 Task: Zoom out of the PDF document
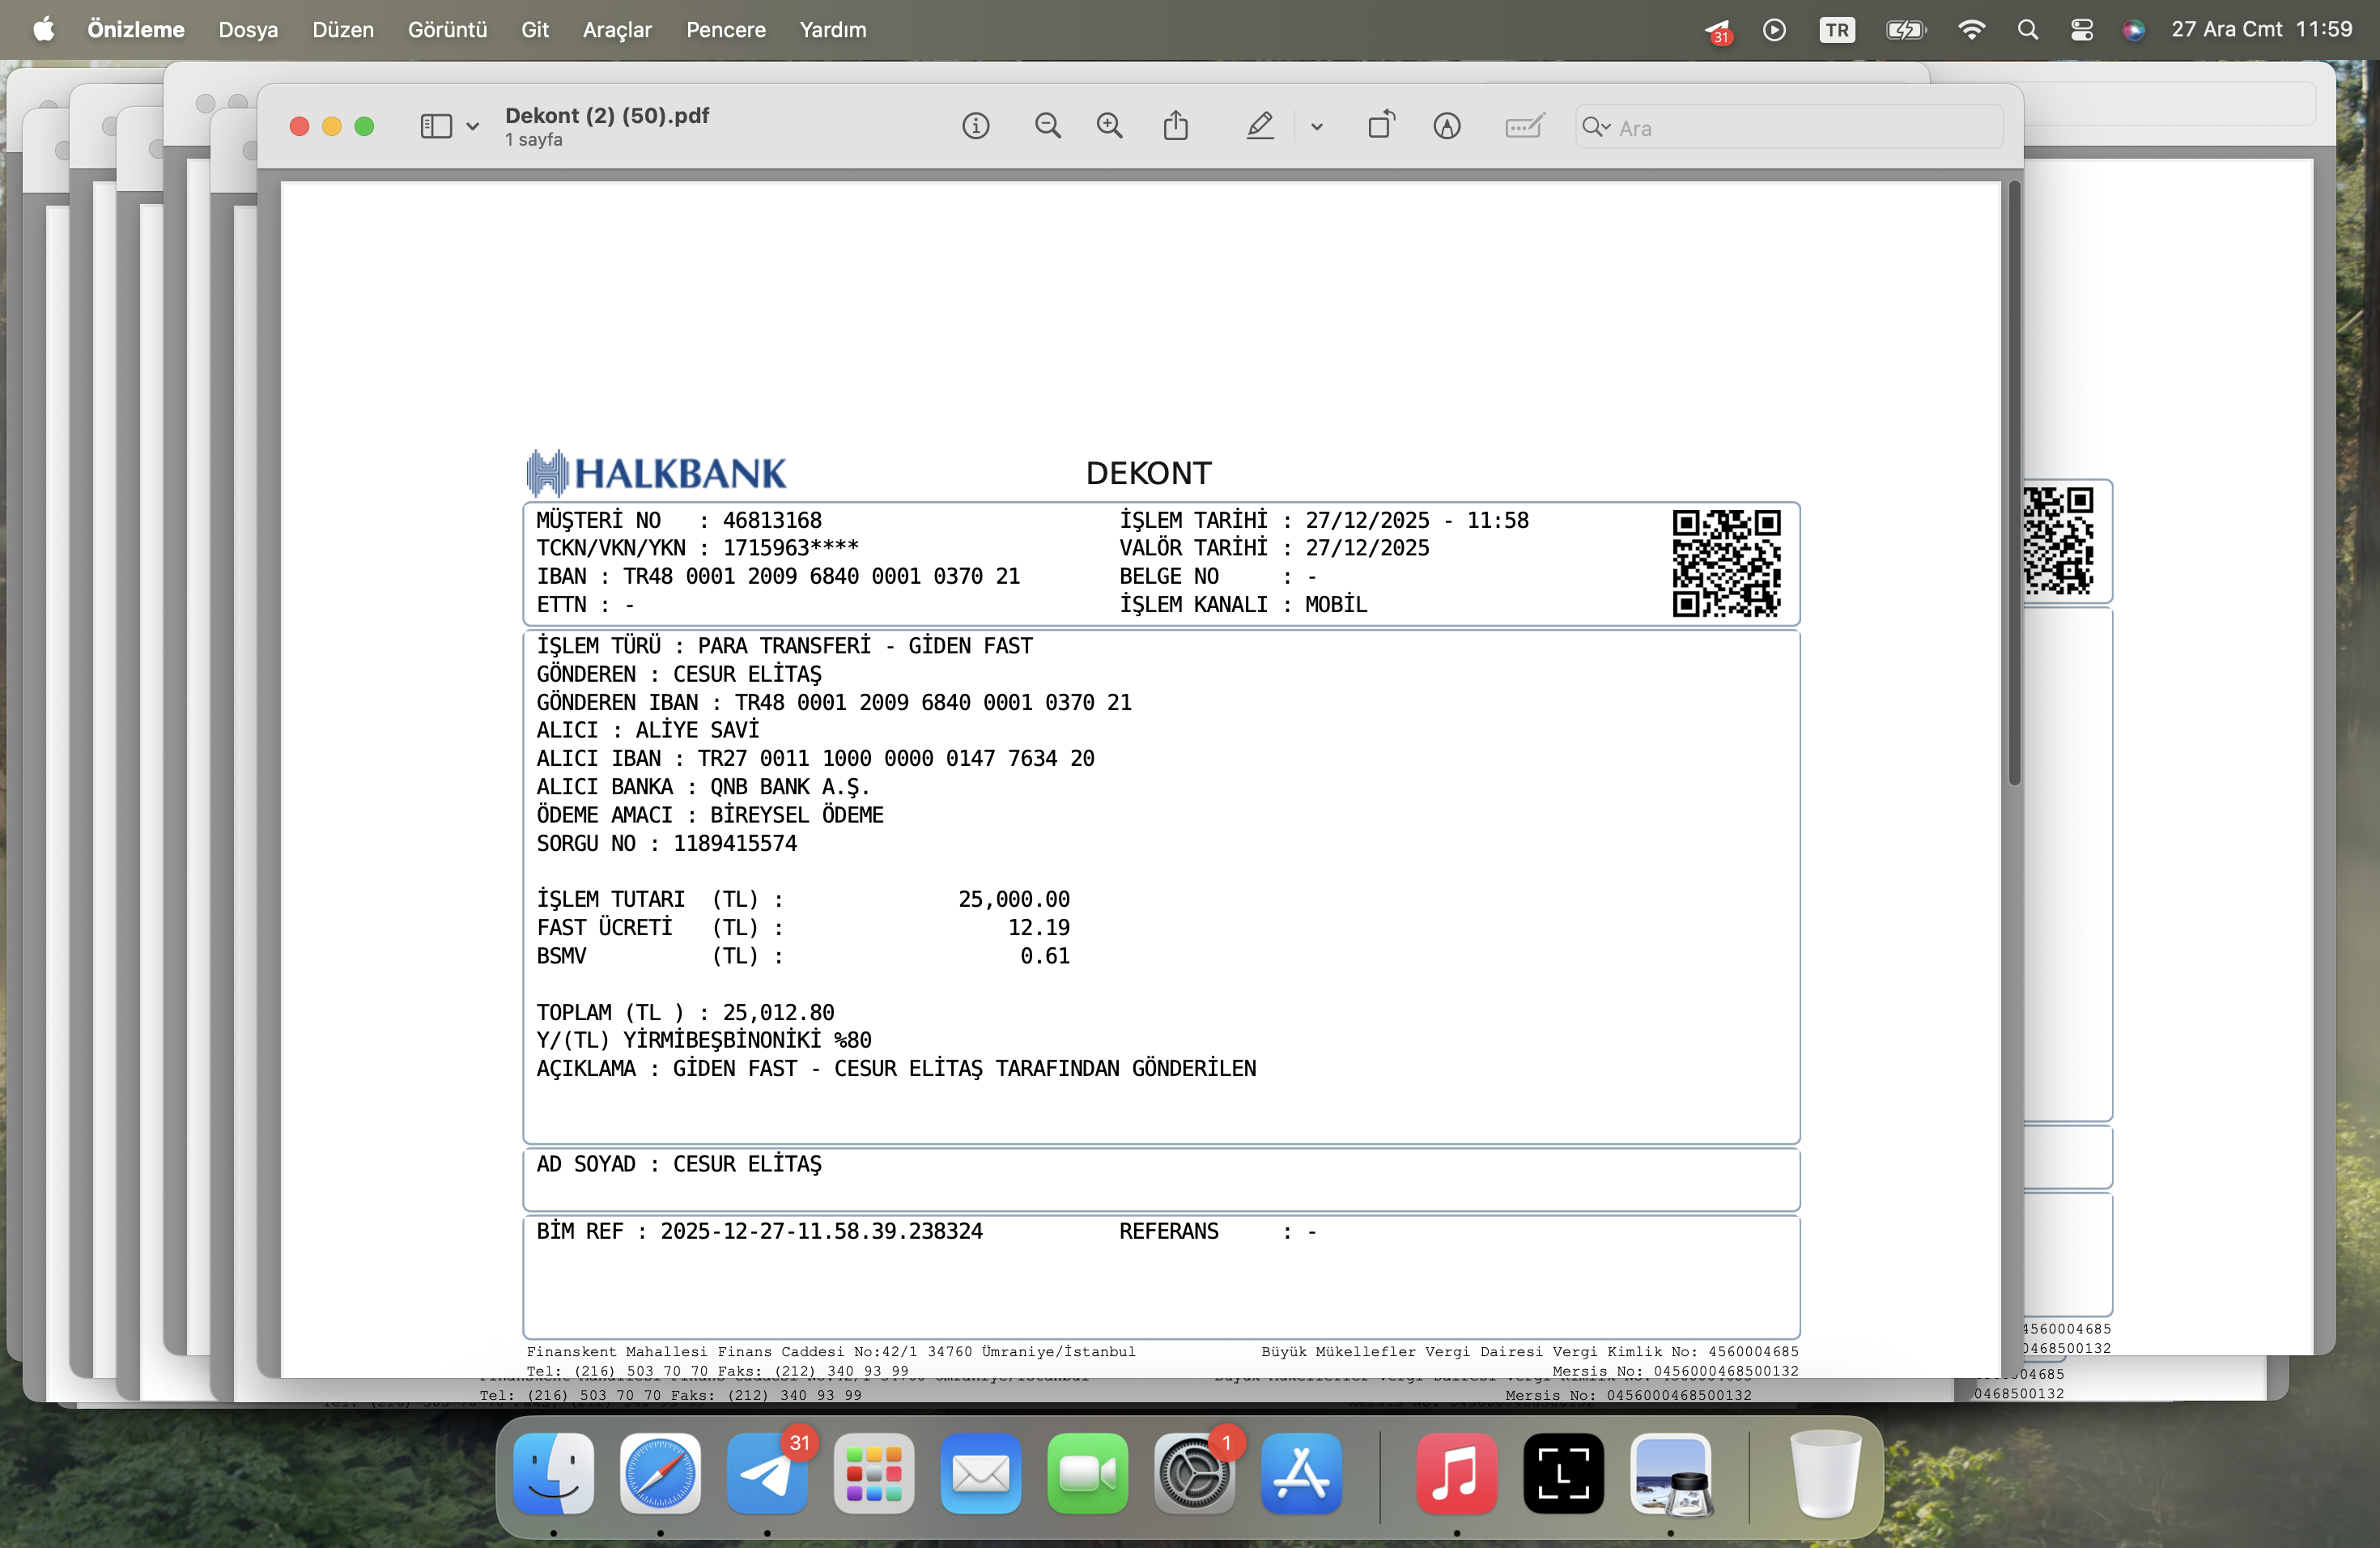click(x=1047, y=126)
